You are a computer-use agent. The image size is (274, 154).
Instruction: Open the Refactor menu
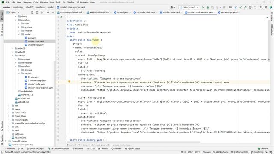pyautogui.click(x=44, y=2)
